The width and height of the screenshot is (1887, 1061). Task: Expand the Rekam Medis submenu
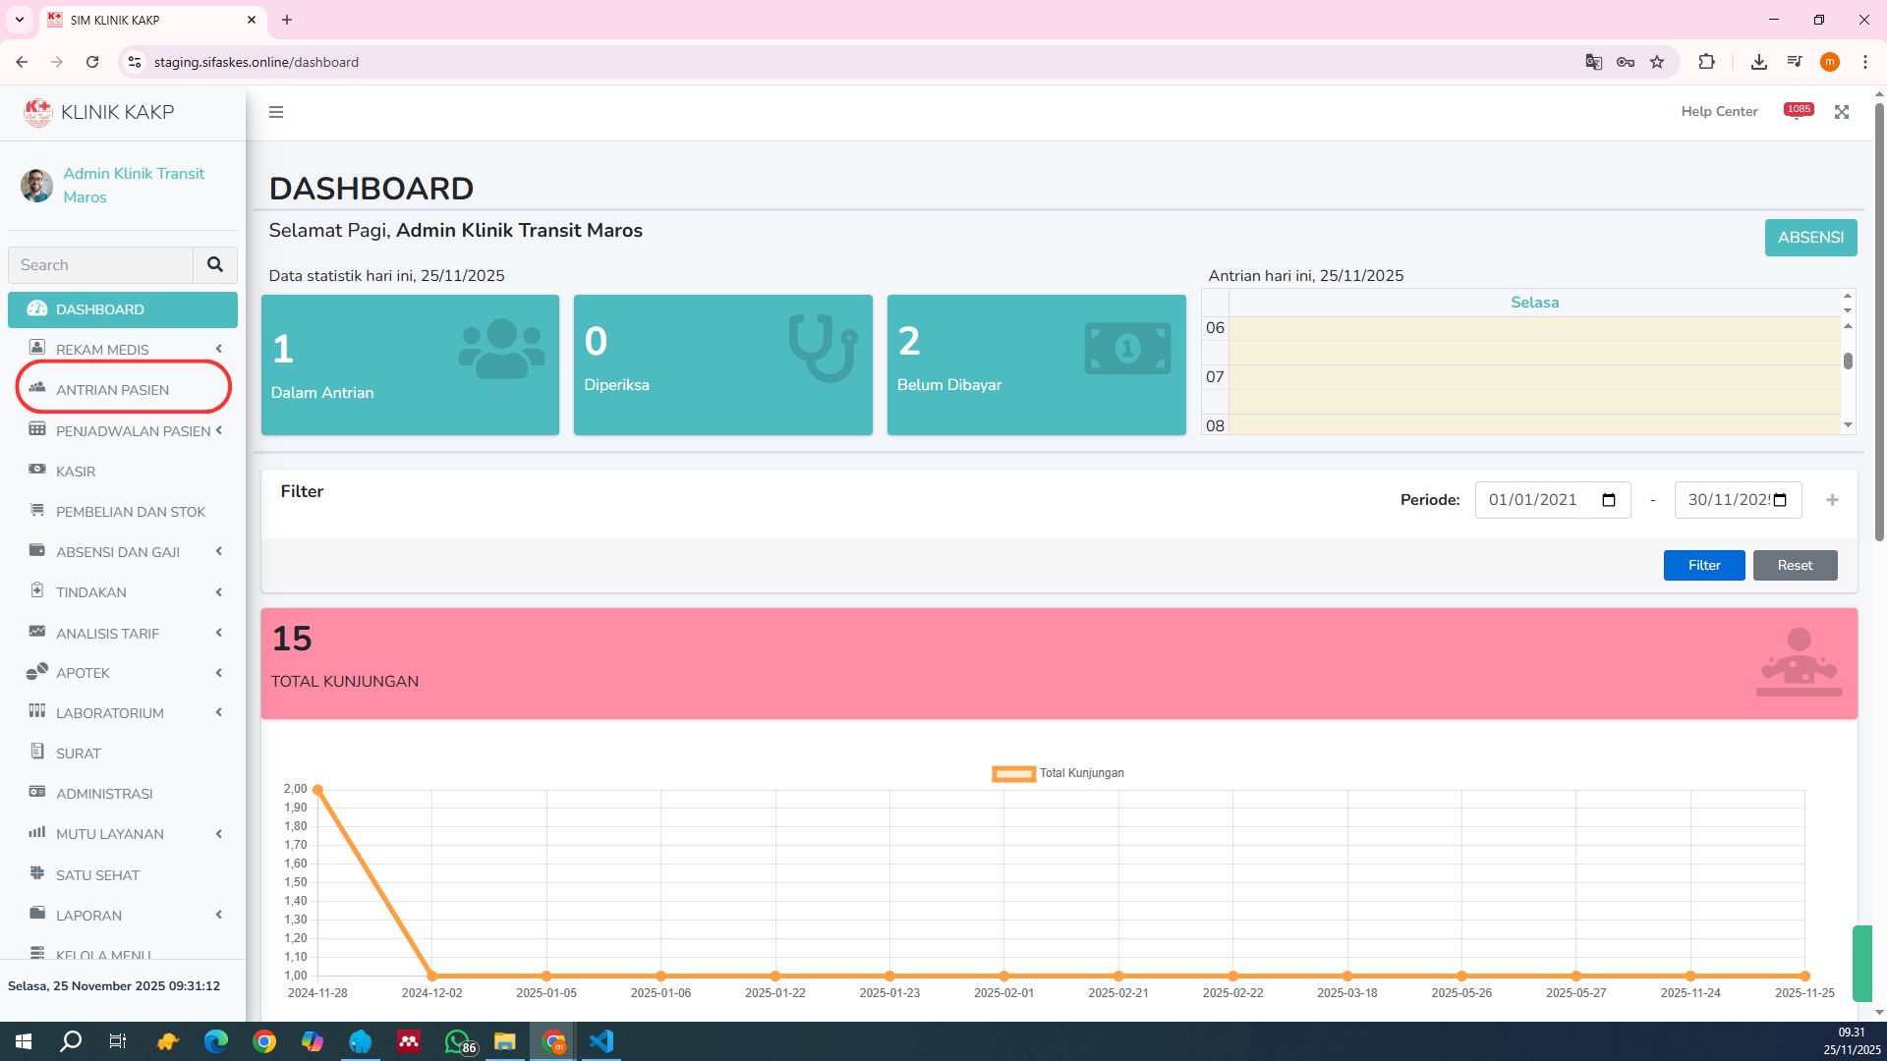click(x=102, y=350)
